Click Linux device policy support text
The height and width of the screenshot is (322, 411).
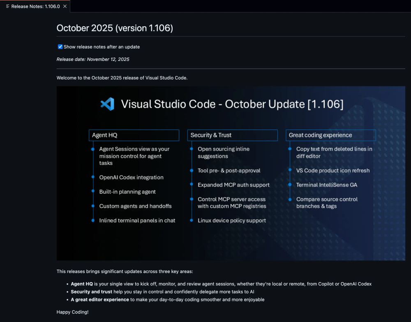pyautogui.click(x=232, y=220)
